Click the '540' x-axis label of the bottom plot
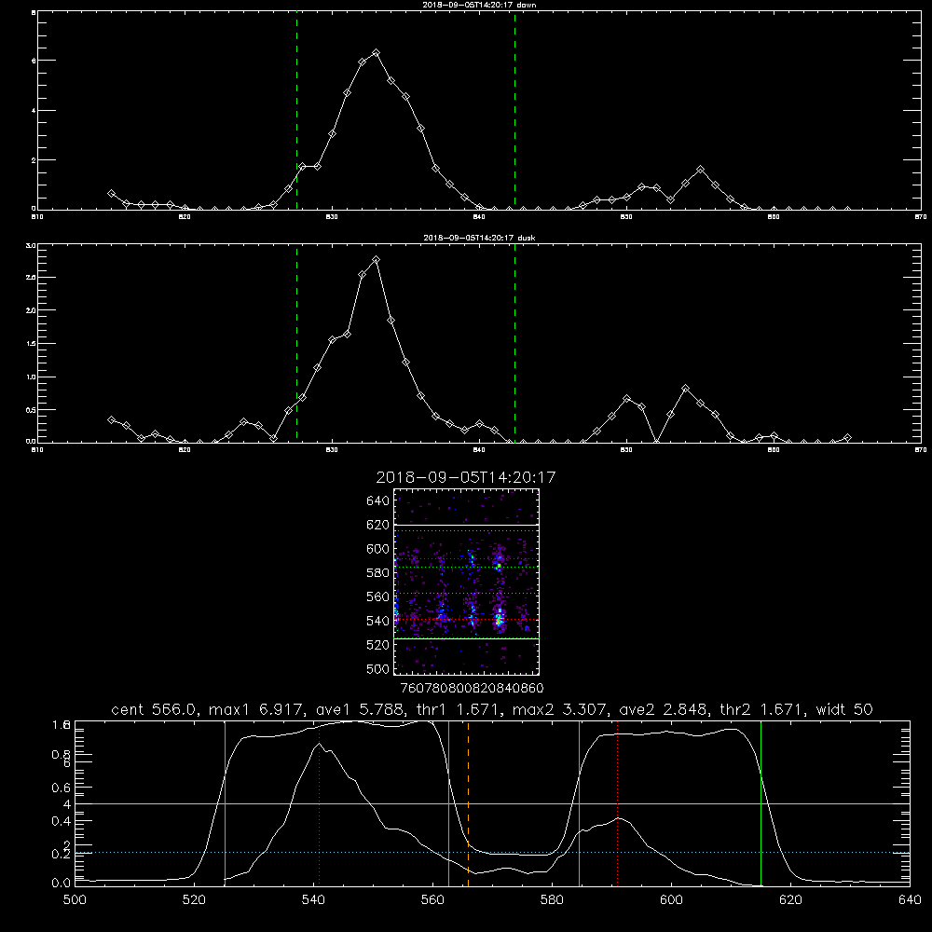932x932 pixels. pyautogui.click(x=313, y=900)
